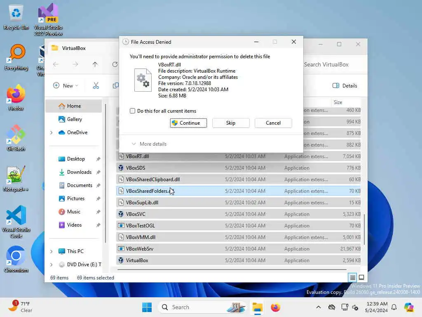Check 'Do this for all current items'
Image resolution: width=422 pixels, height=317 pixels.
point(132,111)
